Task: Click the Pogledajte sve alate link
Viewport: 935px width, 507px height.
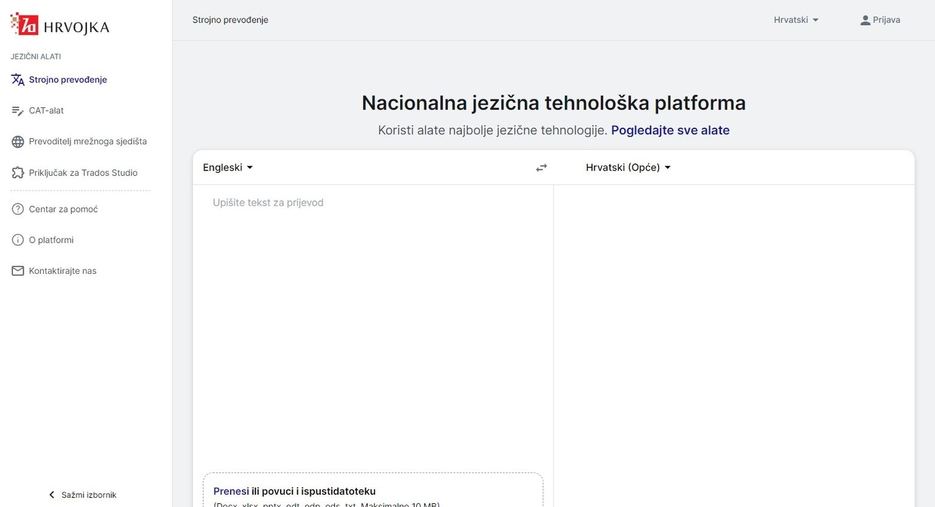Action: [670, 130]
